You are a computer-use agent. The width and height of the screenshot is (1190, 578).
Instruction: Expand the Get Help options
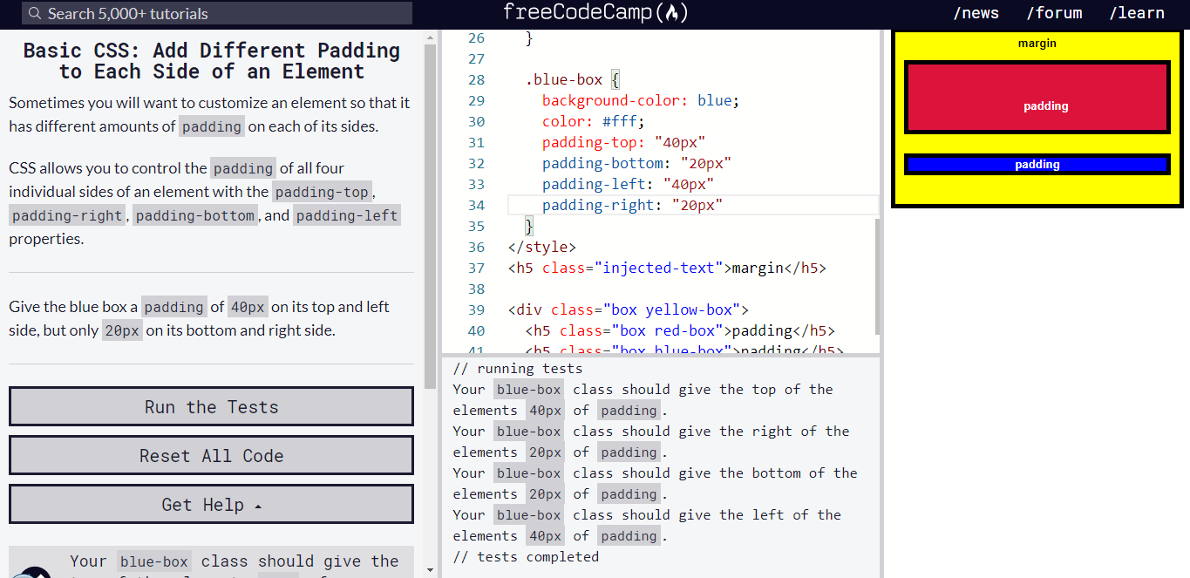pyautogui.click(x=211, y=504)
